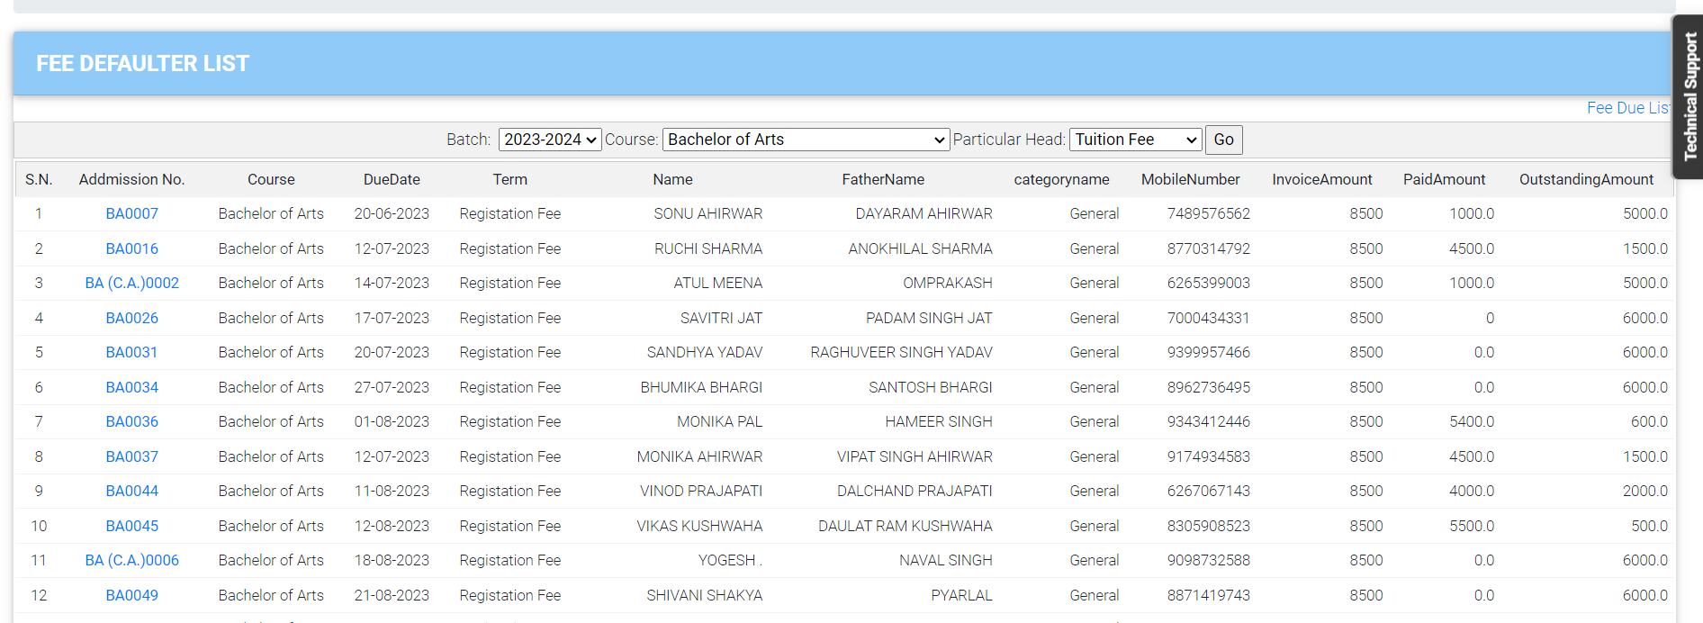Open the Batch 2023-2024 dropdown

[x=549, y=140]
